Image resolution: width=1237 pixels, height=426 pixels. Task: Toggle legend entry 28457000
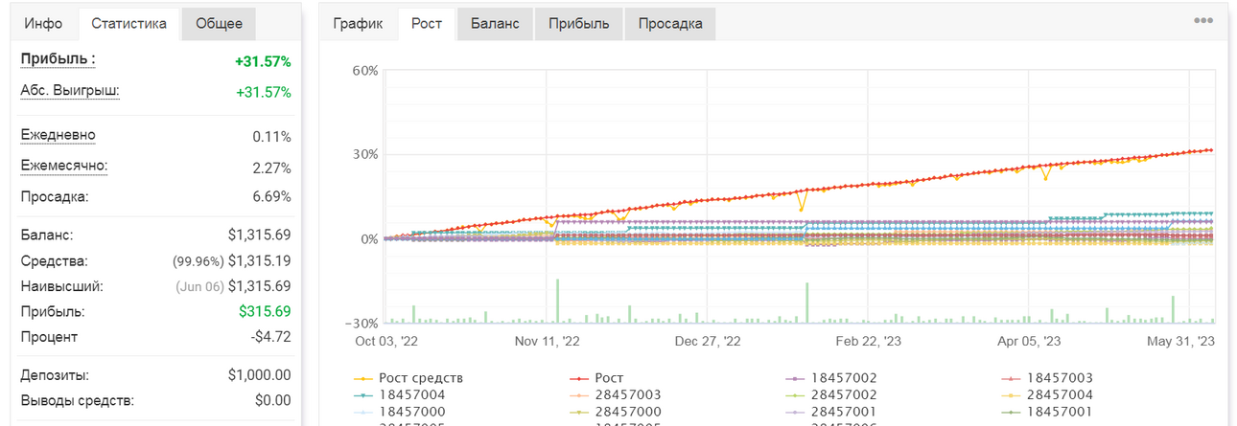click(615, 411)
